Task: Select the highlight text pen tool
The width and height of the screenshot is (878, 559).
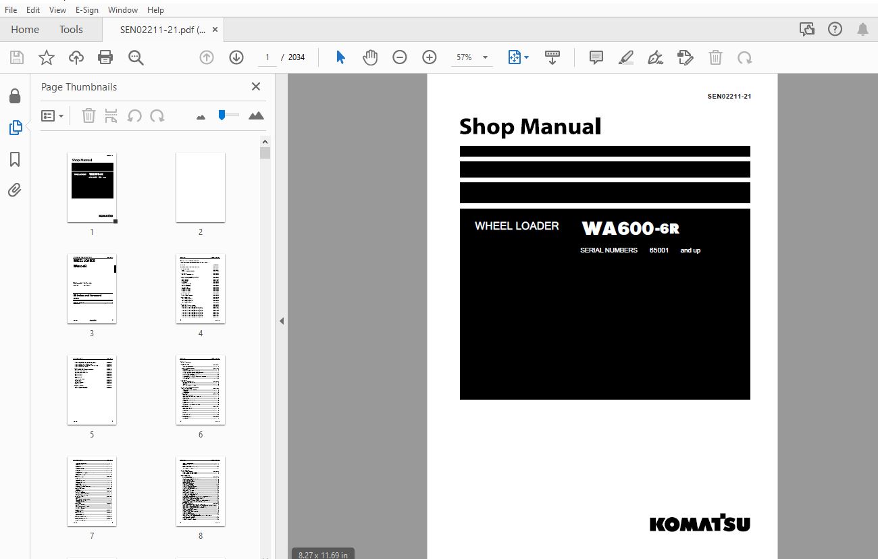Action: click(626, 57)
